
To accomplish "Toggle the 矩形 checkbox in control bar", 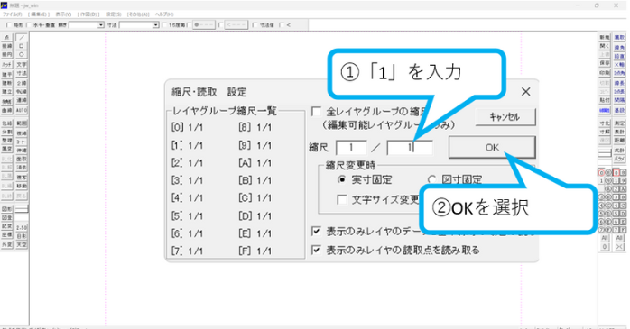I will 9,25.
